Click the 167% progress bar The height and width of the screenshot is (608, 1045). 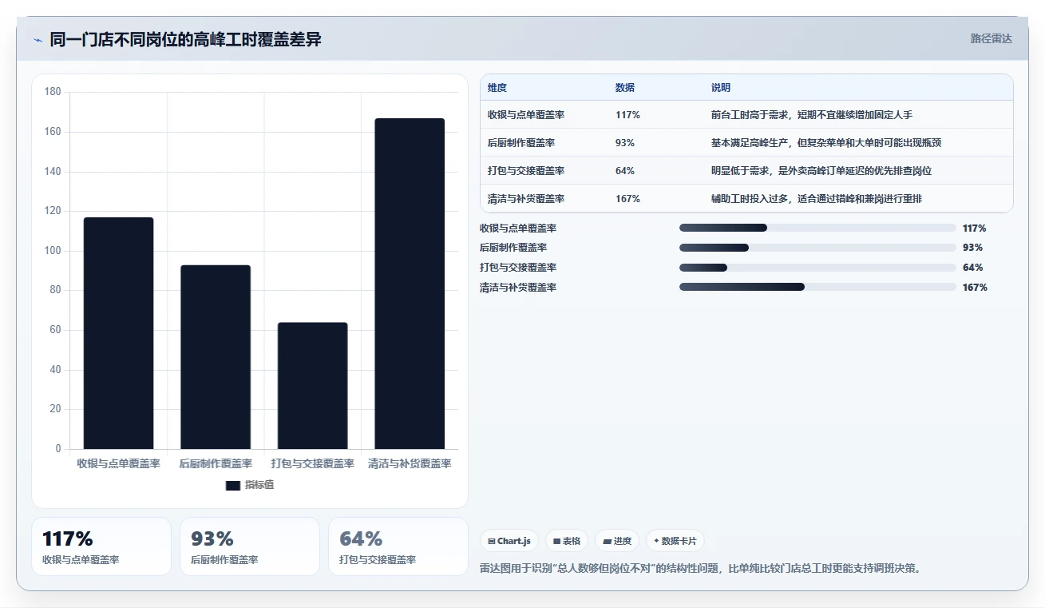coord(817,287)
